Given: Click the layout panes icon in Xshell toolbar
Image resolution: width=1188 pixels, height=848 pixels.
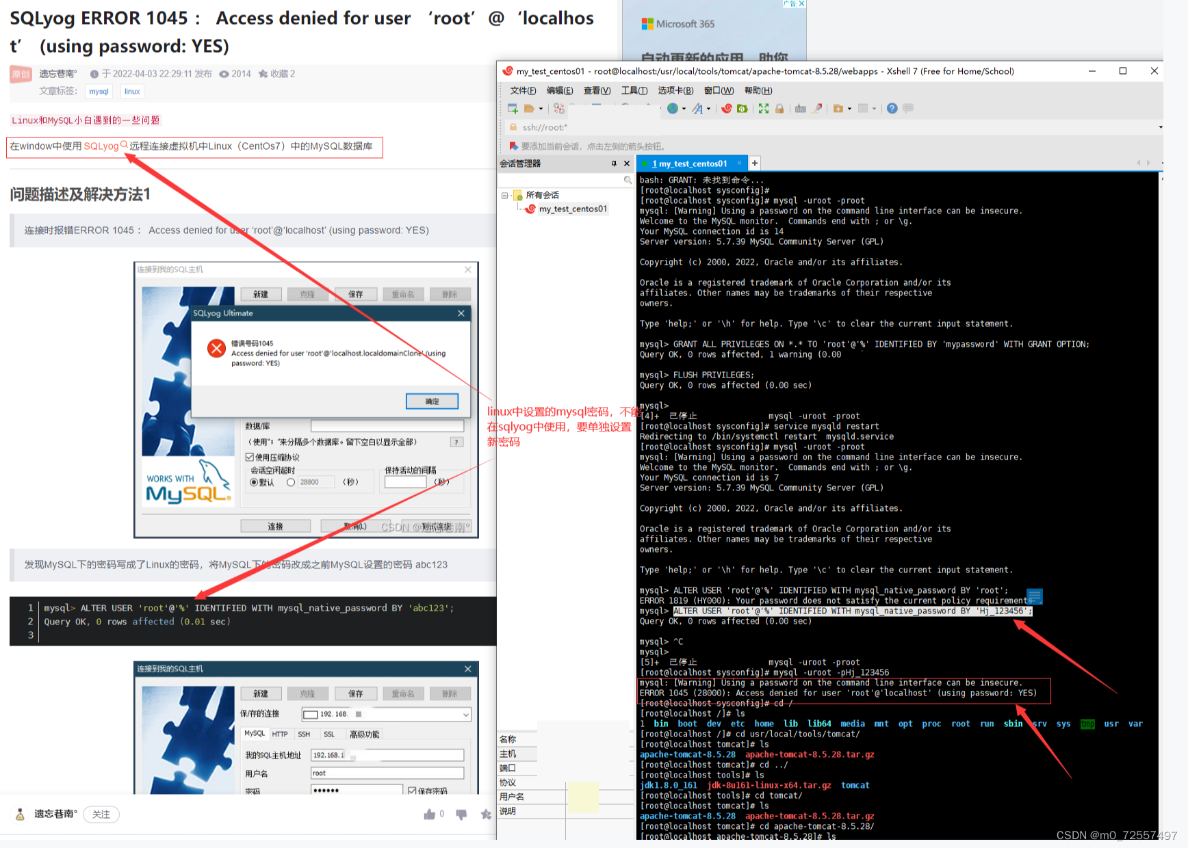Looking at the screenshot, I should click(x=863, y=109).
